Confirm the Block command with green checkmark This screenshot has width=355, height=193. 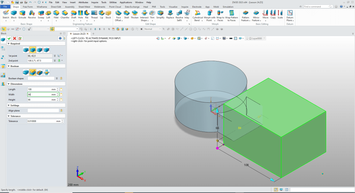[x=9, y=38]
